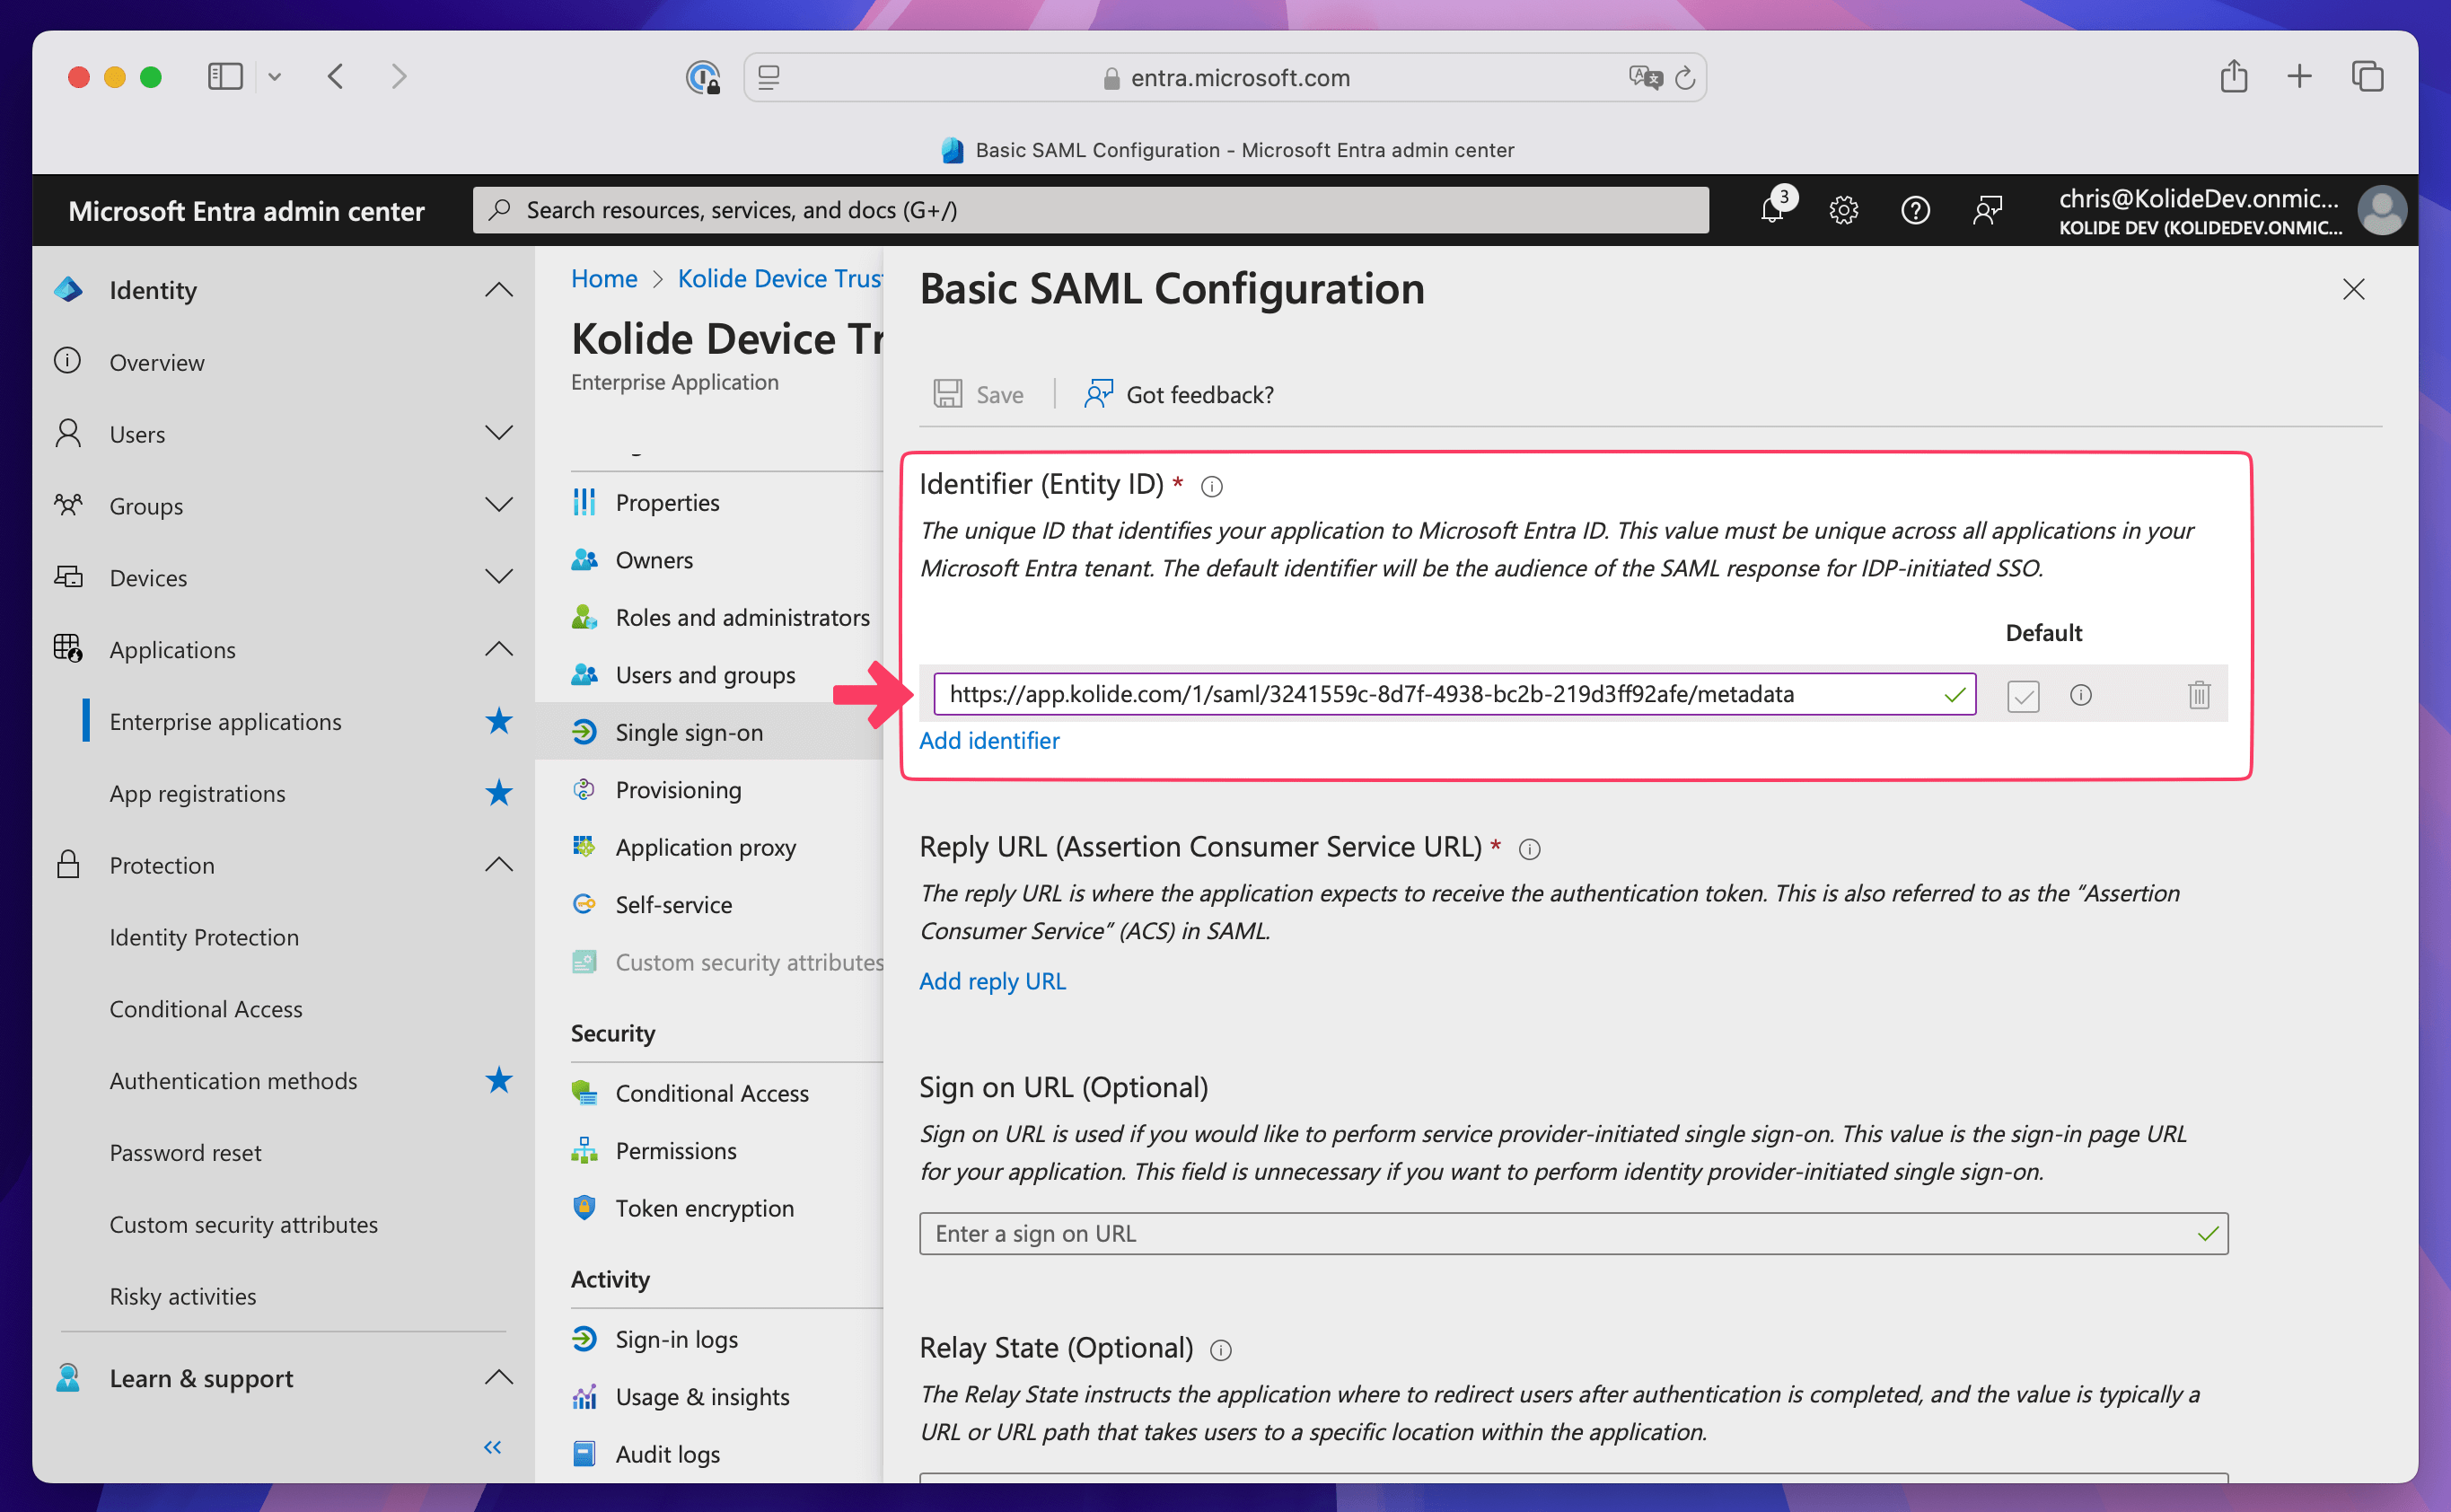The height and width of the screenshot is (1512, 2451).
Task: Open the notifications bell icon
Action: pos(1771,210)
